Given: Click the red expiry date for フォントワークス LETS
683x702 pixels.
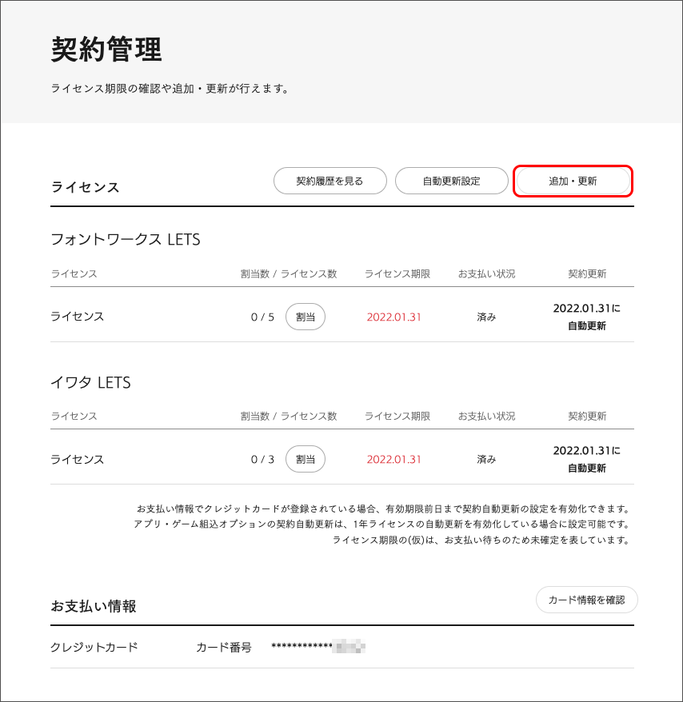Looking at the screenshot, I should 393,317.
